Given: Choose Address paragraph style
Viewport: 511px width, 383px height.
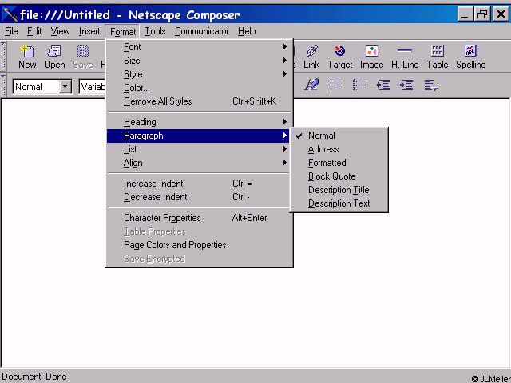Looking at the screenshot, I should coord(339,149).
